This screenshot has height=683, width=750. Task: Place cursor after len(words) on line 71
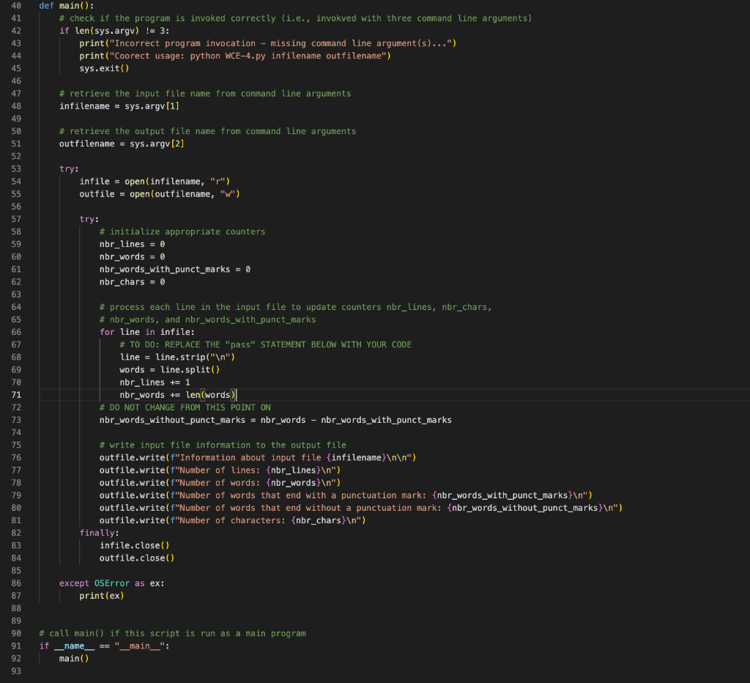(237, 394)
